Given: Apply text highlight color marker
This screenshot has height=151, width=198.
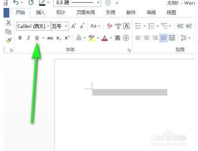Looking at the screenshot, I should [x=91, y=38].
